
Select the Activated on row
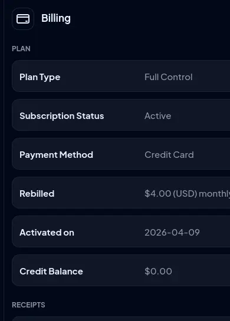coord(121,231)
